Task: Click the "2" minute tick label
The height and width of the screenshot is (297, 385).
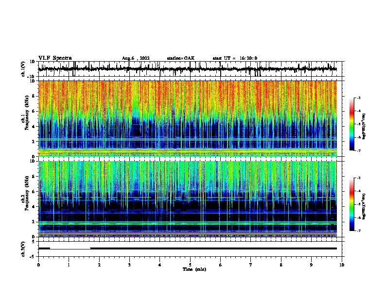Action: coord(99,265)
